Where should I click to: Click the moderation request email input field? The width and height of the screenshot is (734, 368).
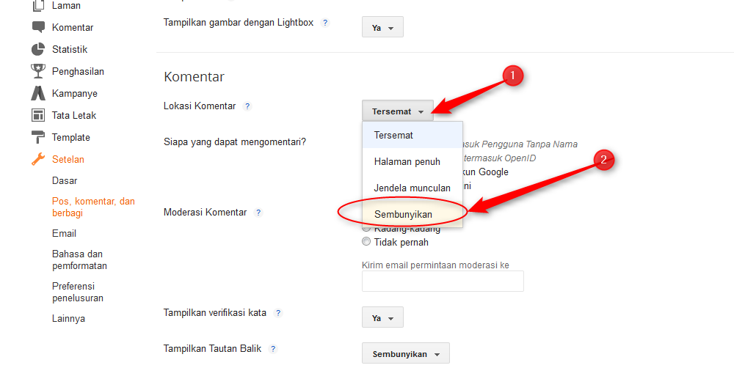point(443,281)
